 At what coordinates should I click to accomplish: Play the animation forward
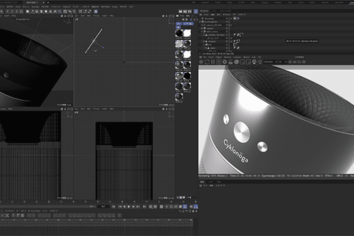tap(129, 206)
